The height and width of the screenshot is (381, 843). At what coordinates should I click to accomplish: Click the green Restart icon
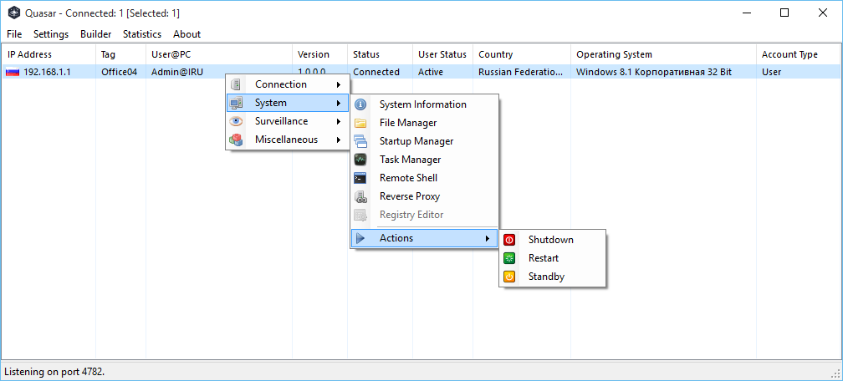click(x=509, y=258)
